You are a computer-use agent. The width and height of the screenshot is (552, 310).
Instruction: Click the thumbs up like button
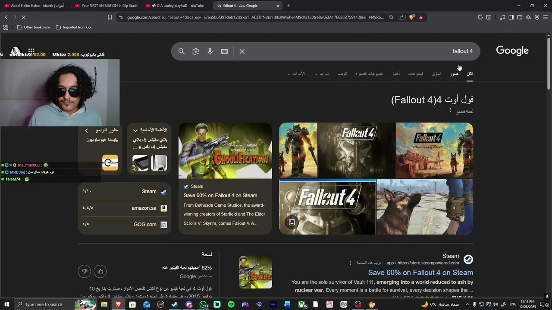click(x=100, y=271)
